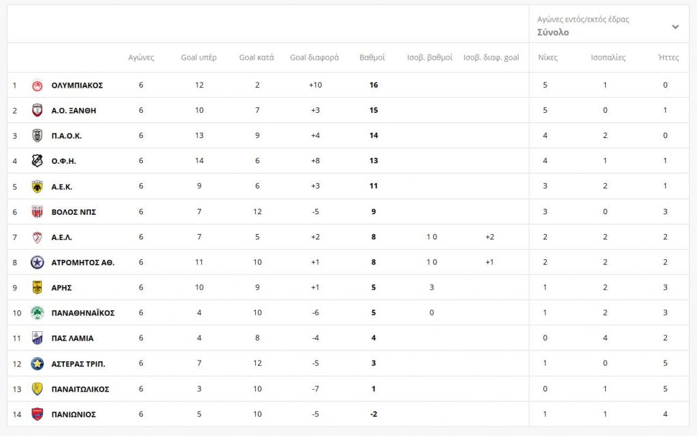Click the Π.Α.Ο.Κ. club crest
This screenshot has height=436, width=697.
tap(37, 136)
